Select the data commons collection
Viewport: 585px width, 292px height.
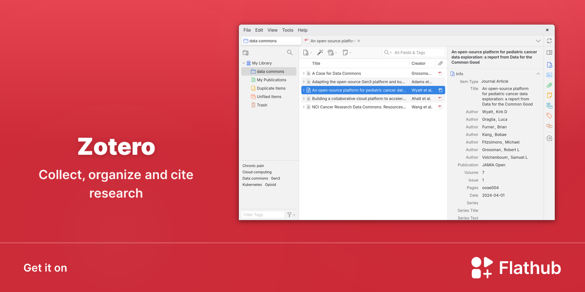coord(269,72)
